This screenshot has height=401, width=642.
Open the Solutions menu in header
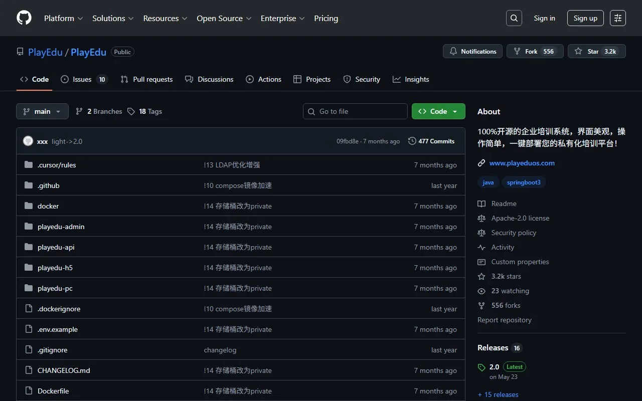pyautogui.click(x=113, y=18)
